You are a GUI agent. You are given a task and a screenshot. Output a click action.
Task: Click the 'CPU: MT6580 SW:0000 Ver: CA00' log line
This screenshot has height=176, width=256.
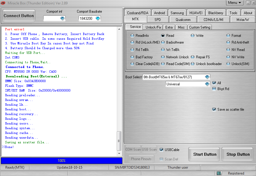[x=31, y=72]
